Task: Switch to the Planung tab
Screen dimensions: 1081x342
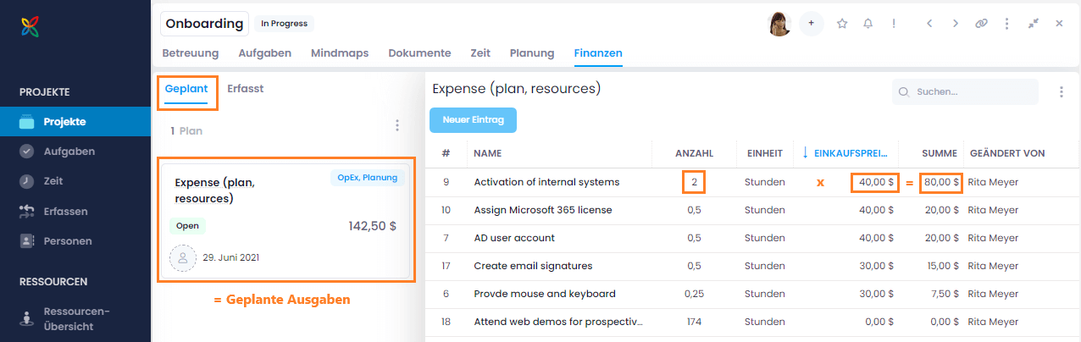Action: (531, 53)
